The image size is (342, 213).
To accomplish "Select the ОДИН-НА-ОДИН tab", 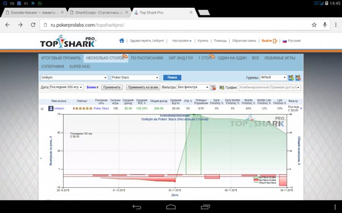I will tap(232, 58).
